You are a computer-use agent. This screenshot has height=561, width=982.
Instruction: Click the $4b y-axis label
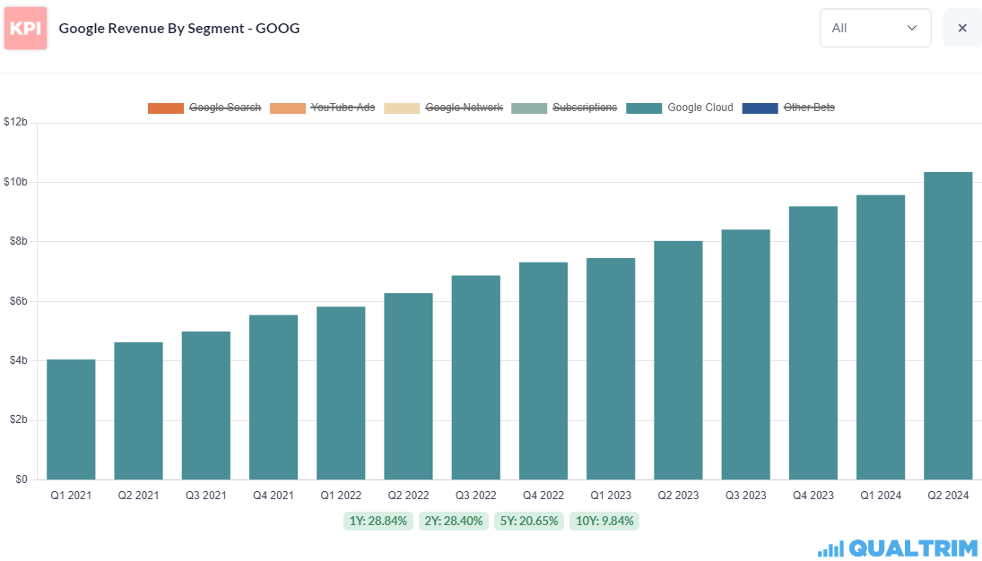tap(19, 360)
